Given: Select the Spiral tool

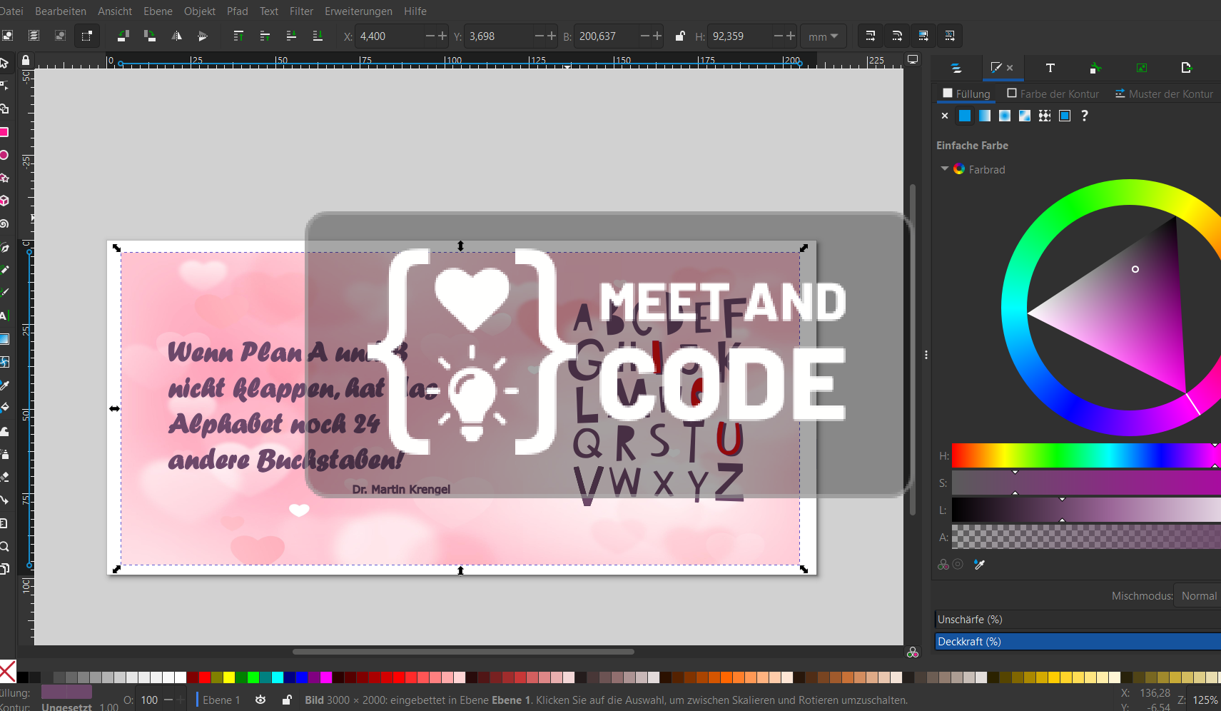Looking at the screenshot, I should (x=4, y=223).
